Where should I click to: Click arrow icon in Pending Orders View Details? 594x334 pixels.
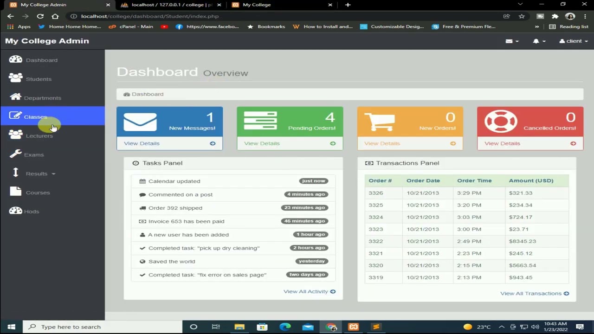point(333,143)
